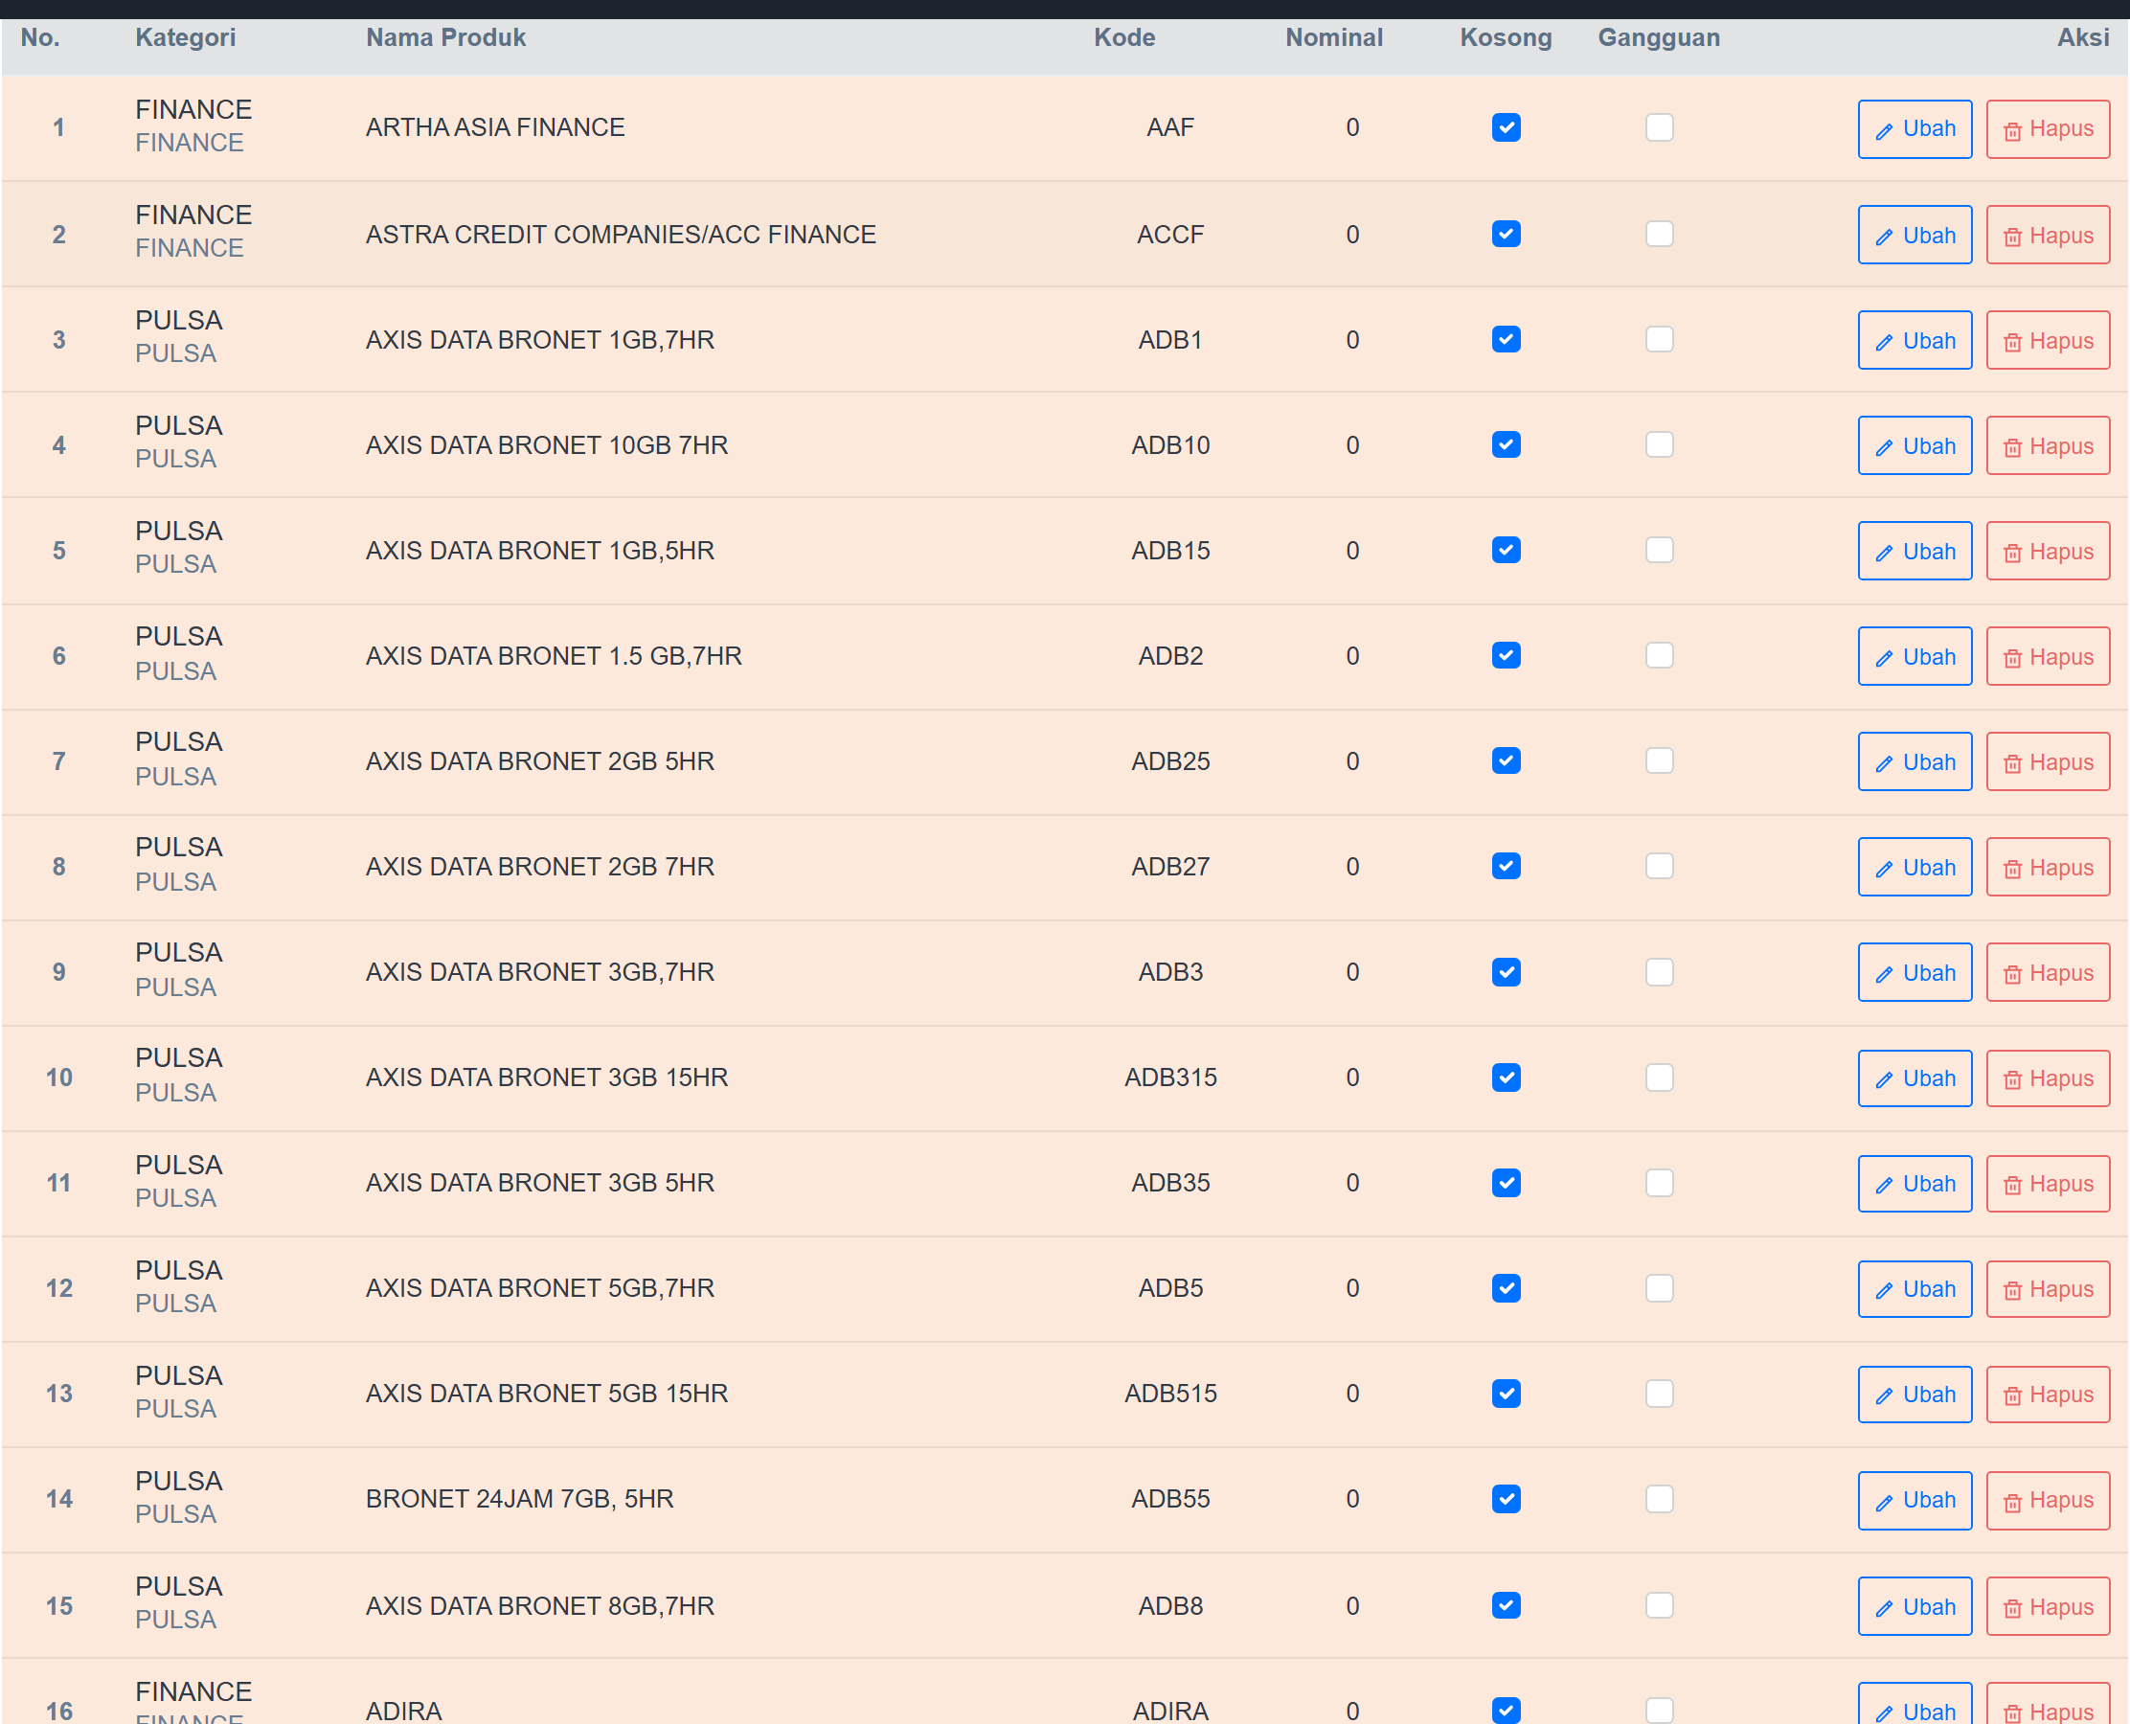Click the pencil icon in the ADB25 row
The image size is (2130, 1724).
click(1884, 763)
